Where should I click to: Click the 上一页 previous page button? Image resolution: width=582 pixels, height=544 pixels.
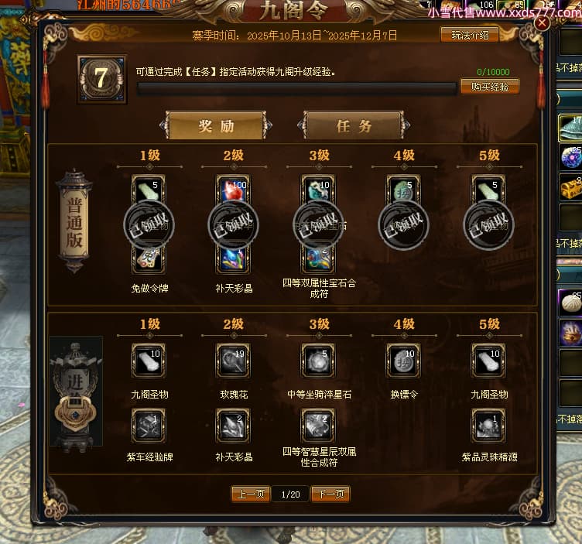[x=251, y=494]
